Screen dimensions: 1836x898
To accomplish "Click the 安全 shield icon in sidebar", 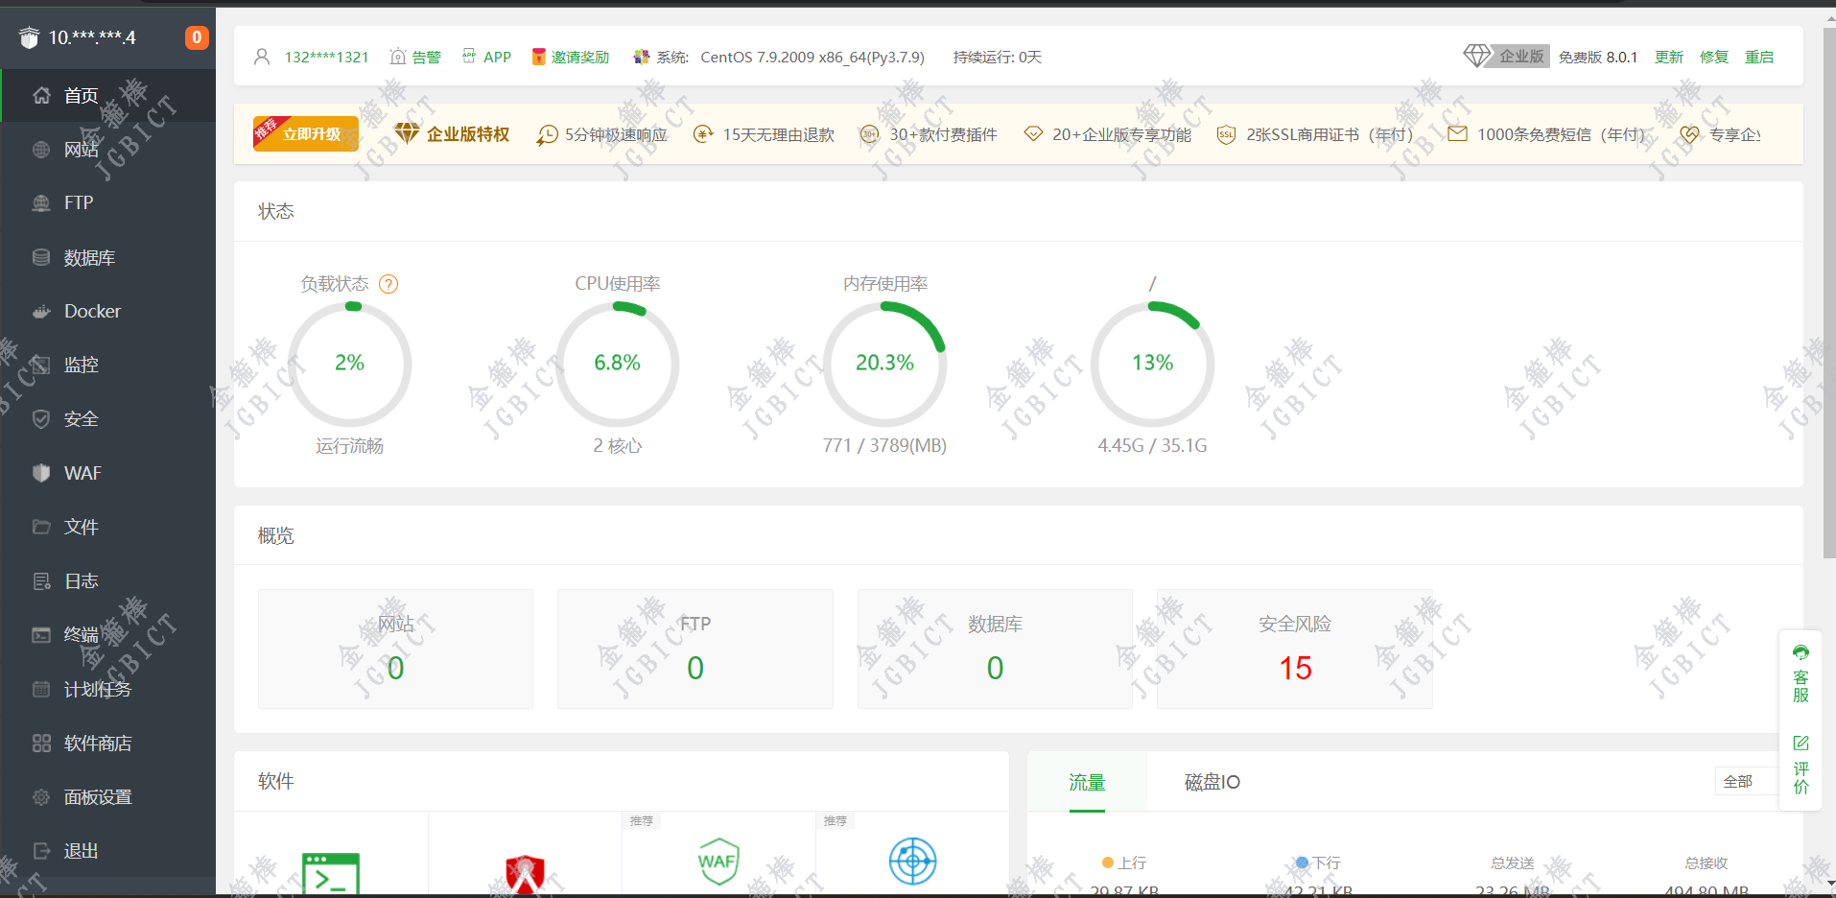I will click(x=41, y=419).
